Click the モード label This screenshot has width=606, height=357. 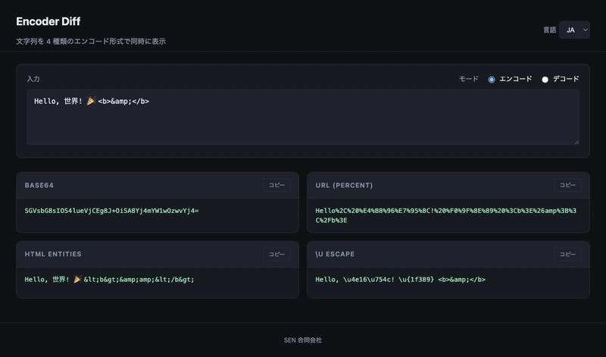pyautogui.click(x=468, y=79)
